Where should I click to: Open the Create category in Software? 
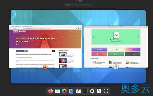tap(99, 50)
